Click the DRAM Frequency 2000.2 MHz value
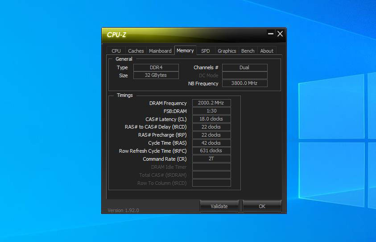This screenshot has width=376, height=242. (211, 103)
